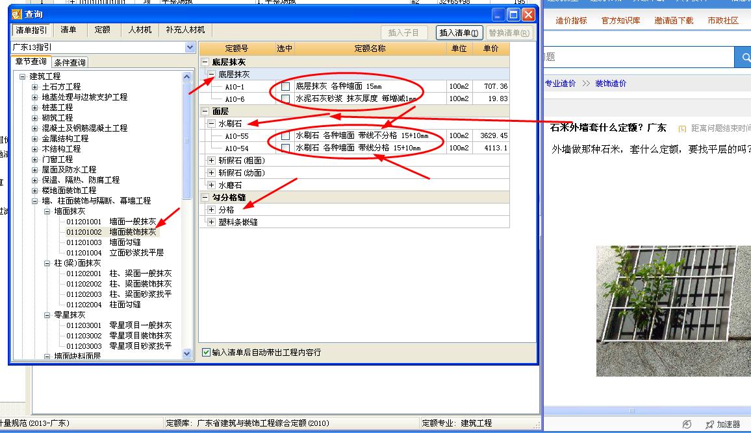Switch to the 人材机 tab
Viewport: 751px width, 433px height.
click(140, 30)
